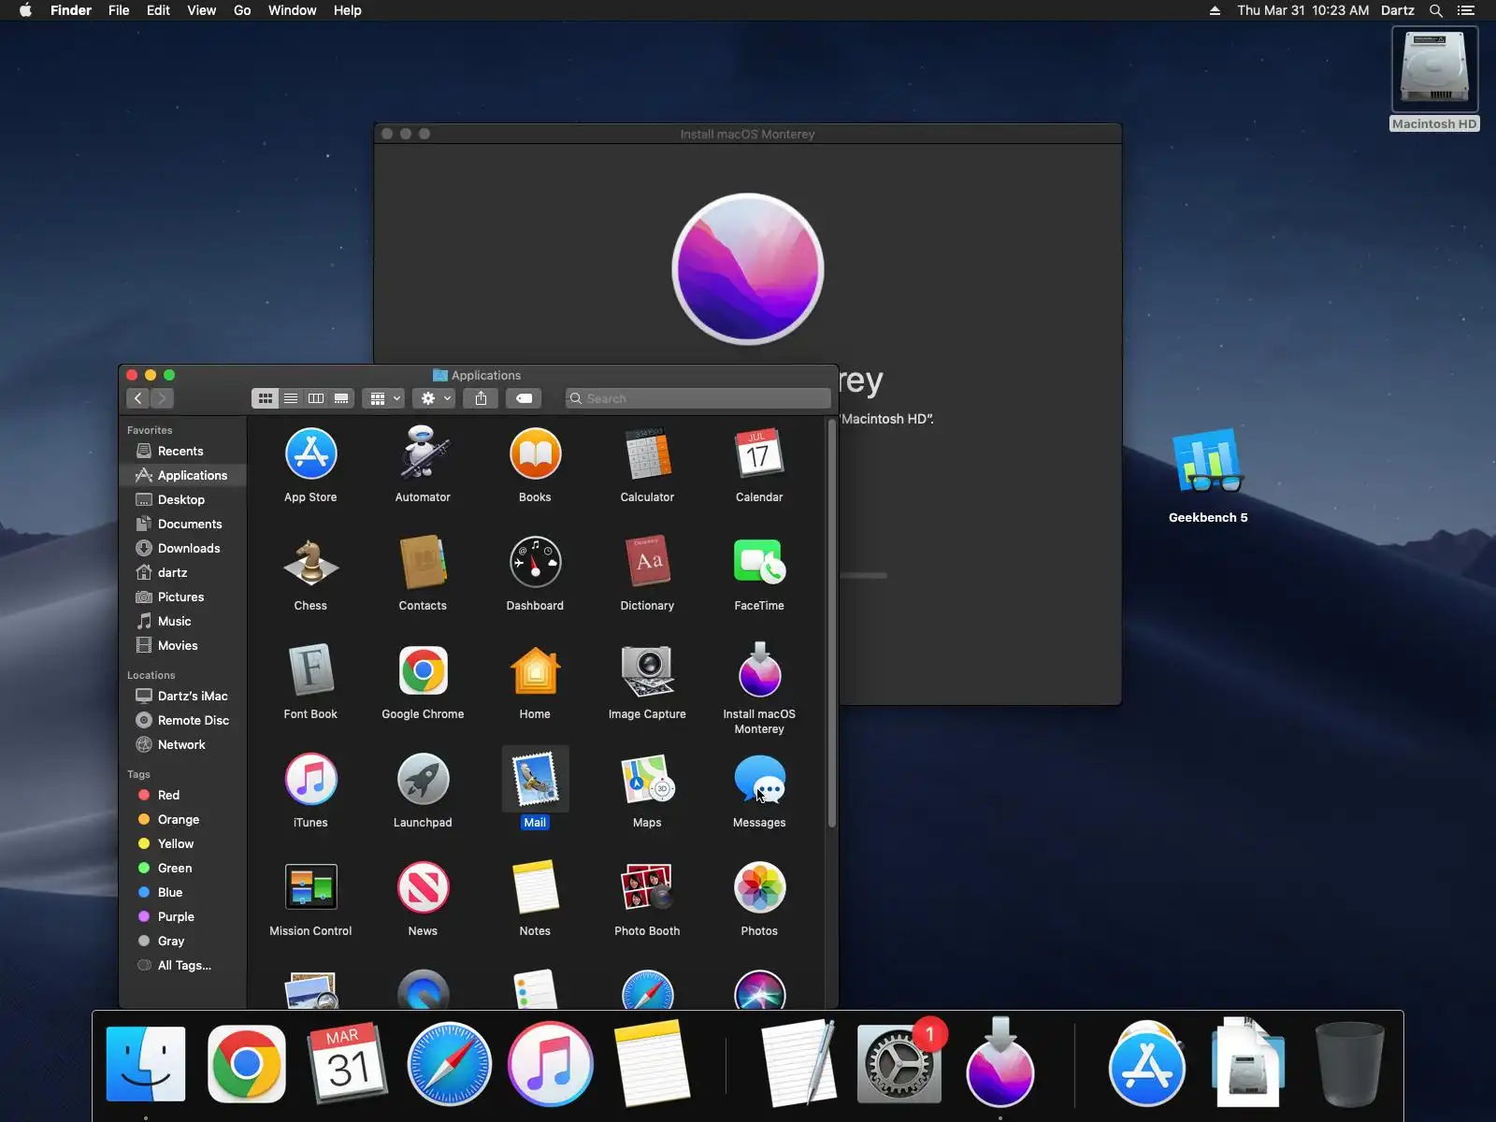Open the Trash in the Dock
Screen dimensions: 1496x1122
[1349, 1064]
